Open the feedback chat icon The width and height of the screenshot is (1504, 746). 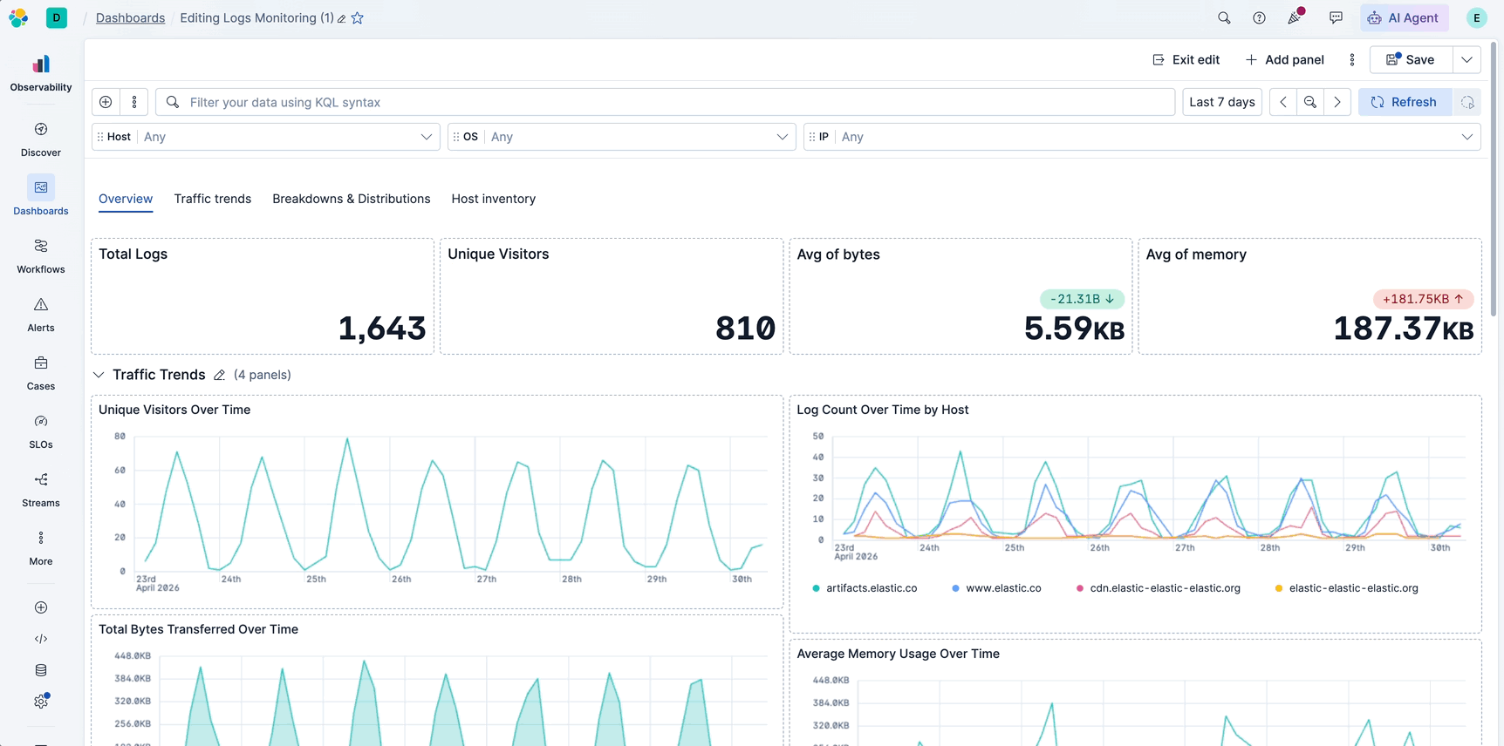click(1336, 17)
